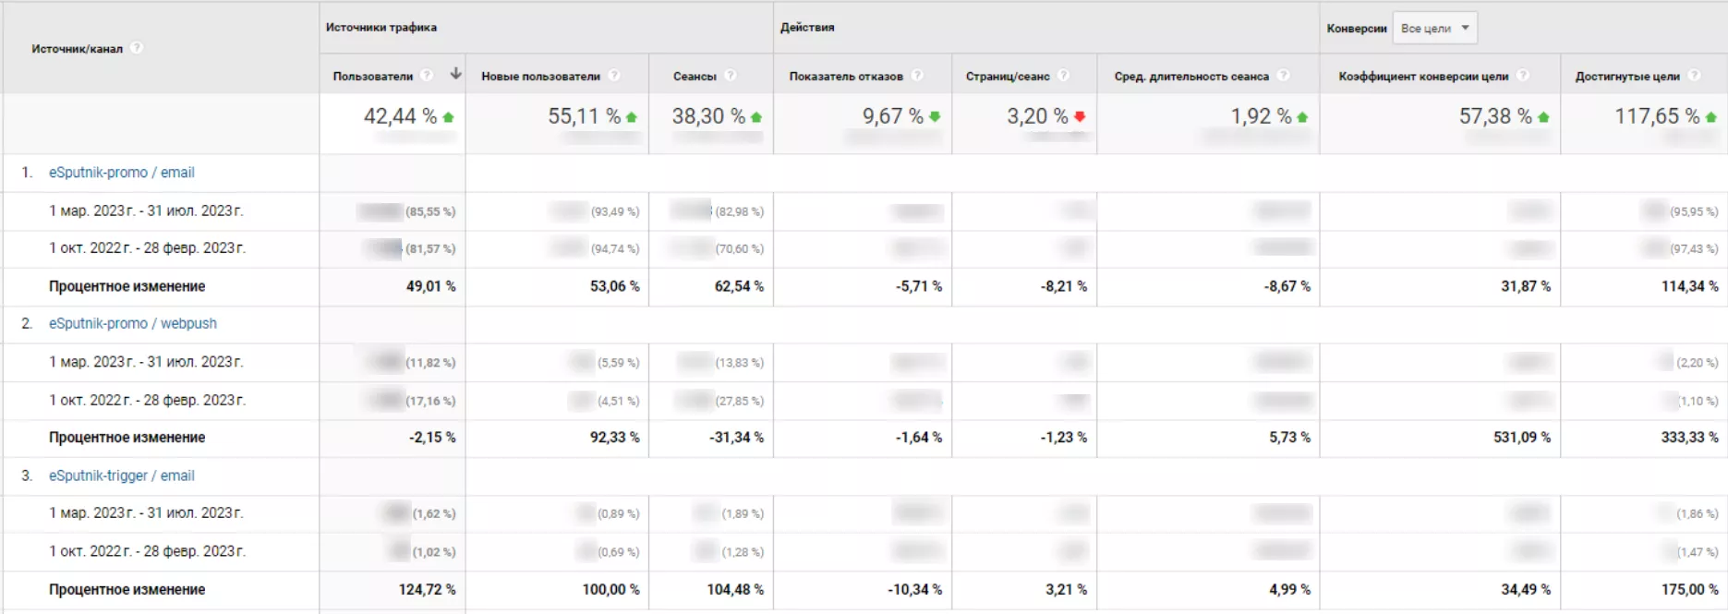Open help icon for Новые пользователи

pos(614,76)
